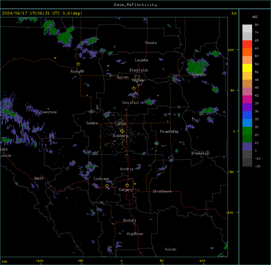
Task: Click the Innisfail town label
Action: tap(130, 103)
